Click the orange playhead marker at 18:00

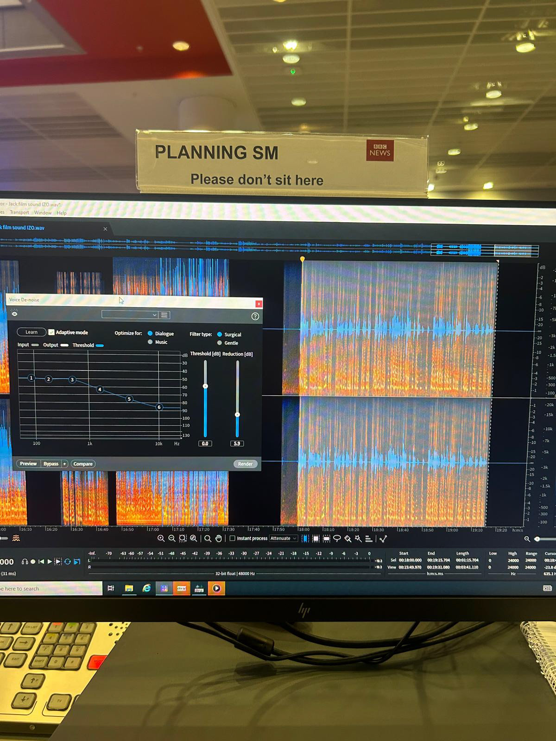(x=303, y=259)
